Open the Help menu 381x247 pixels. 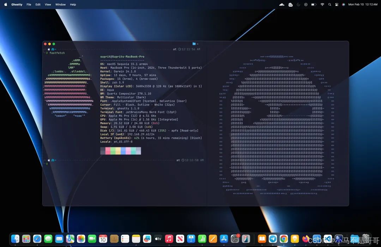click(x=73, y=4)
